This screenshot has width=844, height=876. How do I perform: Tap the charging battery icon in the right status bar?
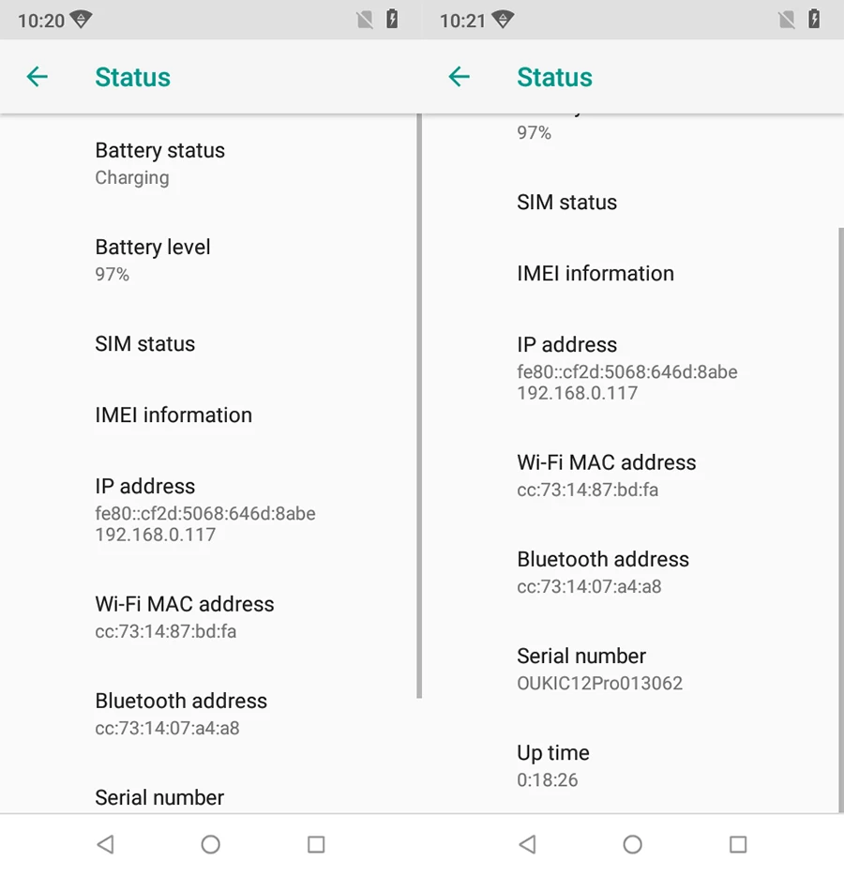814,20
